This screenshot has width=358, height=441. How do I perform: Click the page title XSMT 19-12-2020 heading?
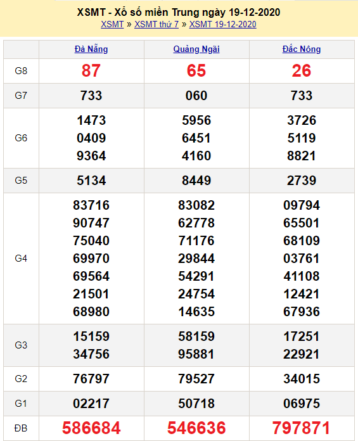tap(179, 13)
